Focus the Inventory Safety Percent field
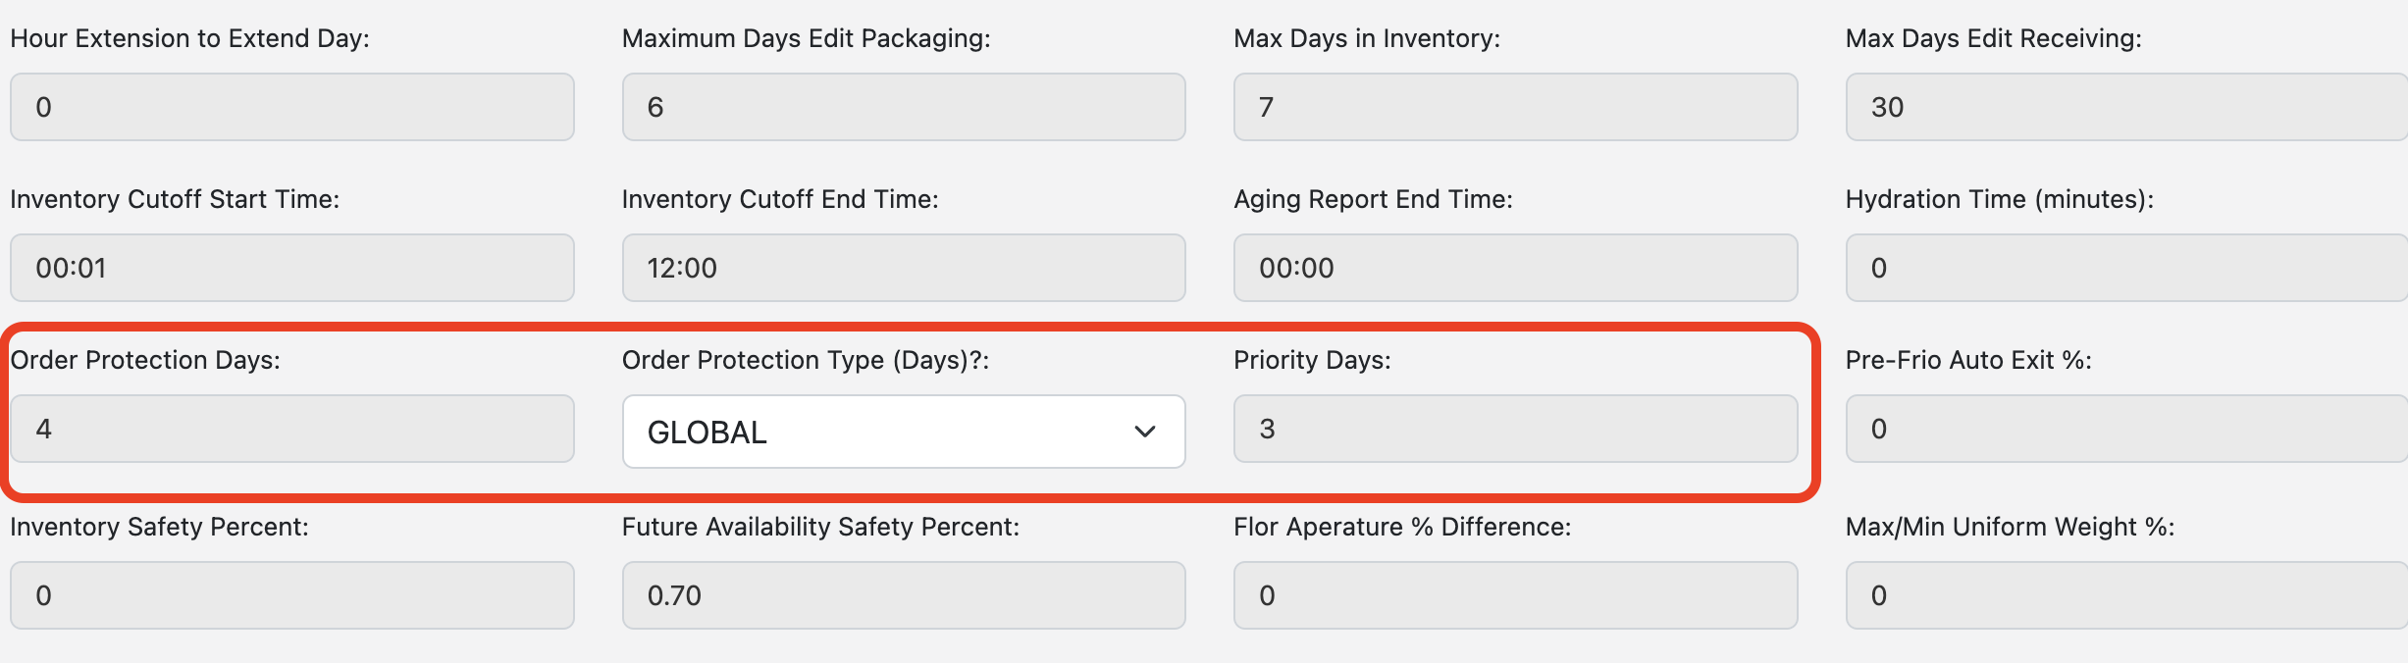Viewport: 2408px width, 663px height. pyautogui.click(x=291, y=595)
